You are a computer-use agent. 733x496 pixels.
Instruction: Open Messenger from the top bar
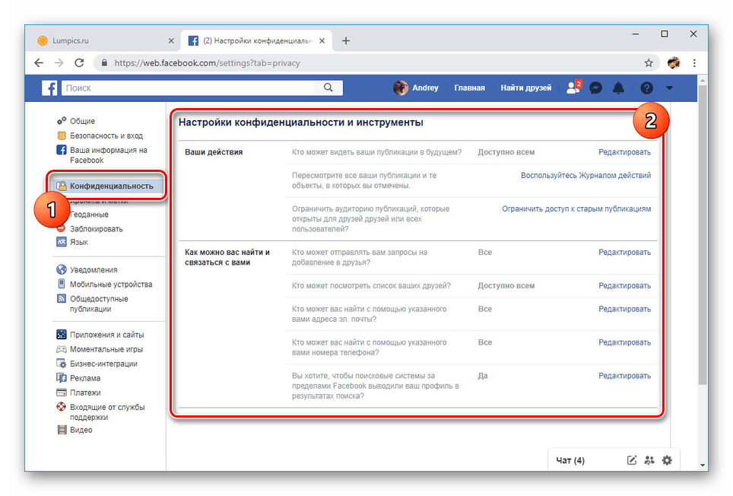595,87
